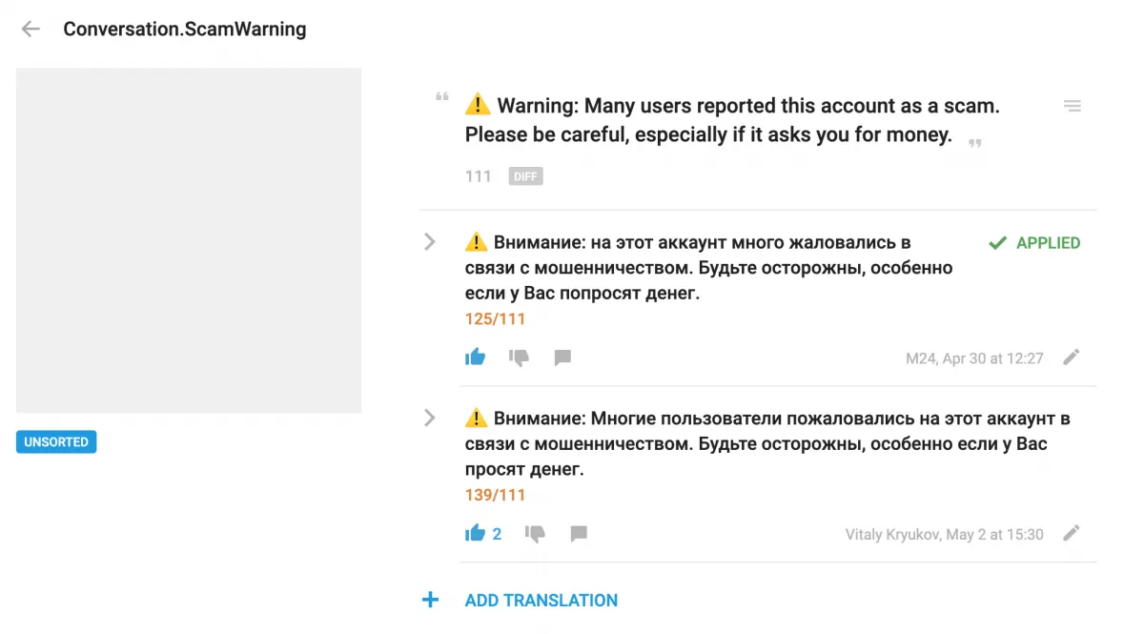
Task: Toggle the APPLIED status of the first translation
Action: pos(1034,243)
